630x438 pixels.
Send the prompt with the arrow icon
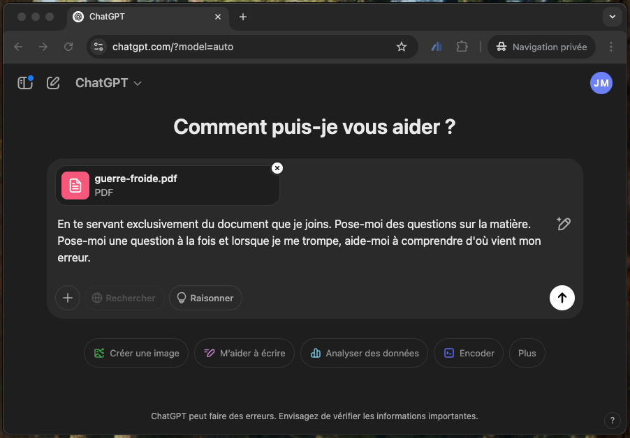coord(562,298)
